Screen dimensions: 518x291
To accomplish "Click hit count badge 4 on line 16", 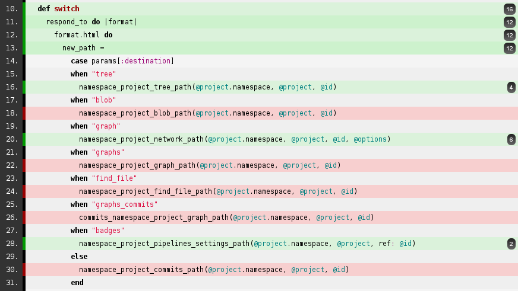I will point(511,87).
